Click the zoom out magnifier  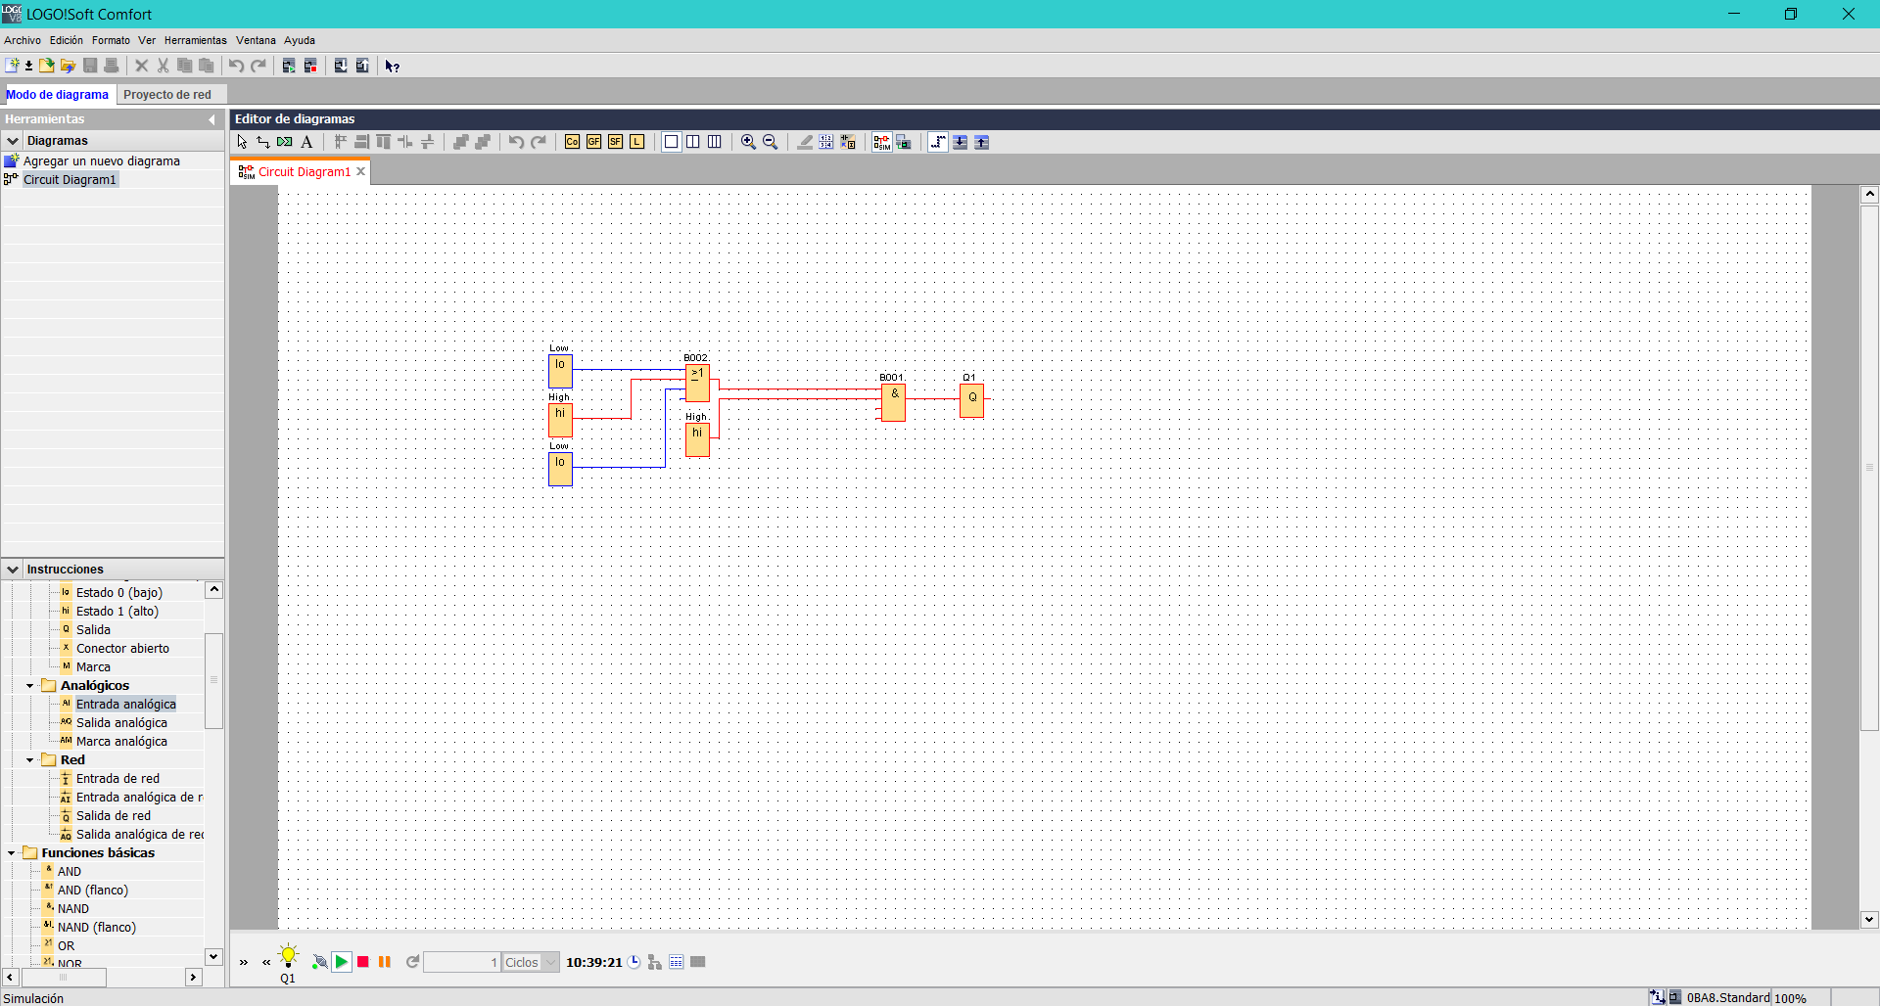(770, 142)
